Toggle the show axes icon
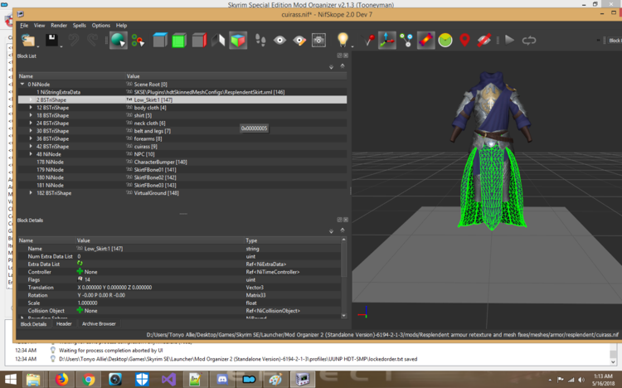 pos(386,40)
